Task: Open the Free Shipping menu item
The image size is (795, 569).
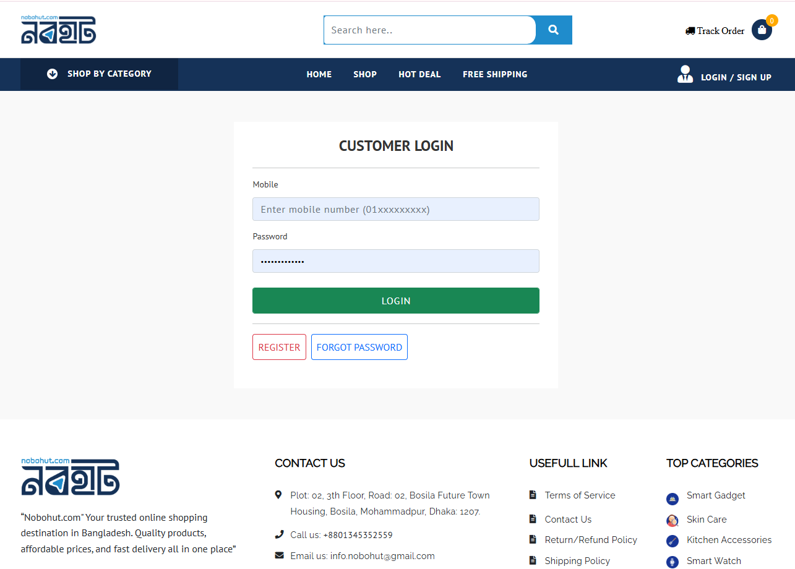Action: pos(495,74)
